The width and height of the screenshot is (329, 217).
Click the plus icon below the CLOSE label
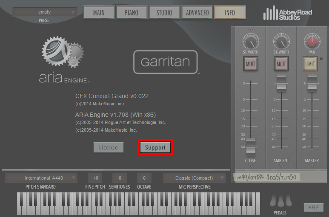coord(250,166)
